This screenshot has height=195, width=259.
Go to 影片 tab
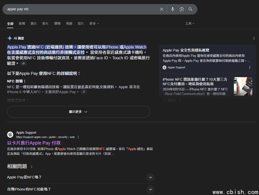46,24
